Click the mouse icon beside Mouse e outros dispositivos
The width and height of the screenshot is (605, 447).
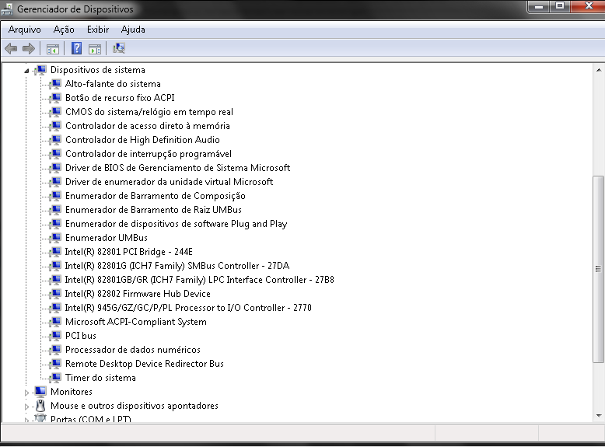click(x=40, y=406)
